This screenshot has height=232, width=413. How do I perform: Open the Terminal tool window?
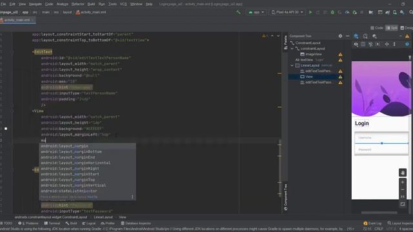52,224
